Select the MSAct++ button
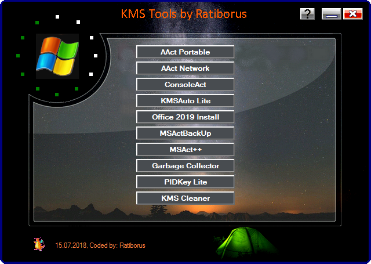 (185, 150)
